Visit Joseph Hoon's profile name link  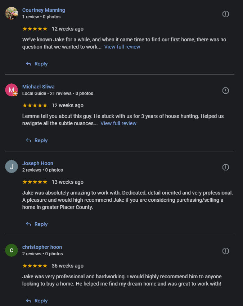pos(38,163)
